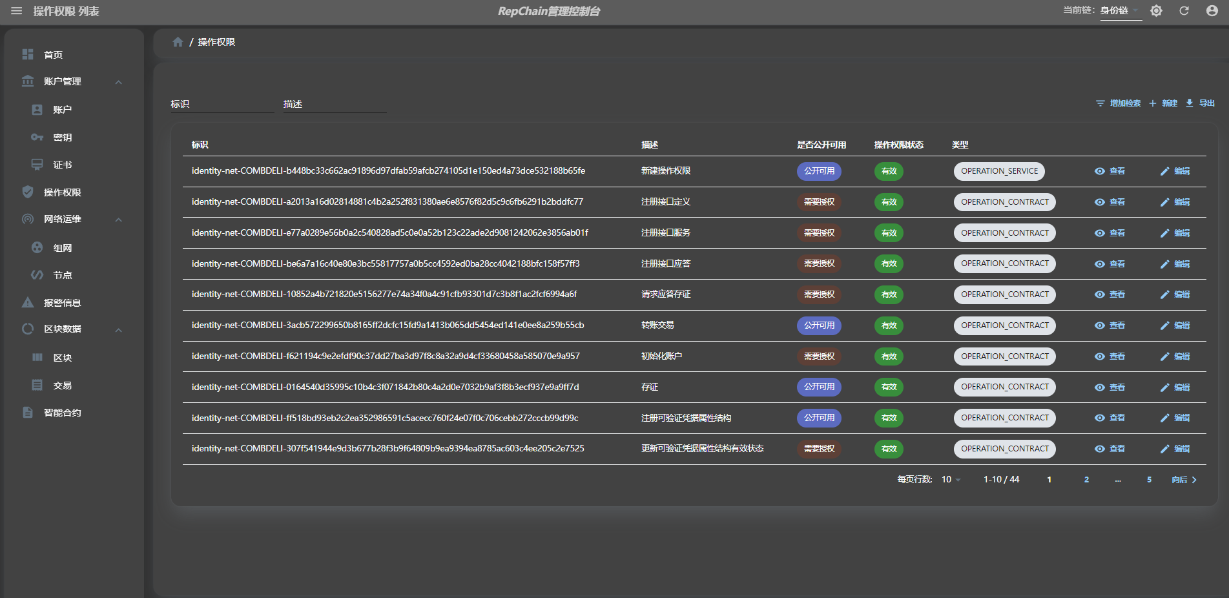This screenshot has width=1229, height=598.
Task: Click the home breadcrumb icon
Action: 178,42
